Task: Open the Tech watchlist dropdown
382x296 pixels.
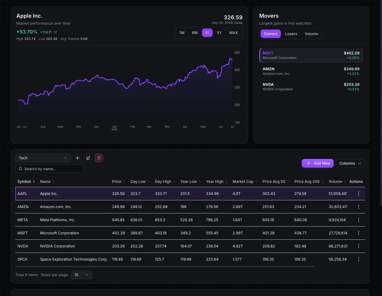Action: tap(43, 158)
